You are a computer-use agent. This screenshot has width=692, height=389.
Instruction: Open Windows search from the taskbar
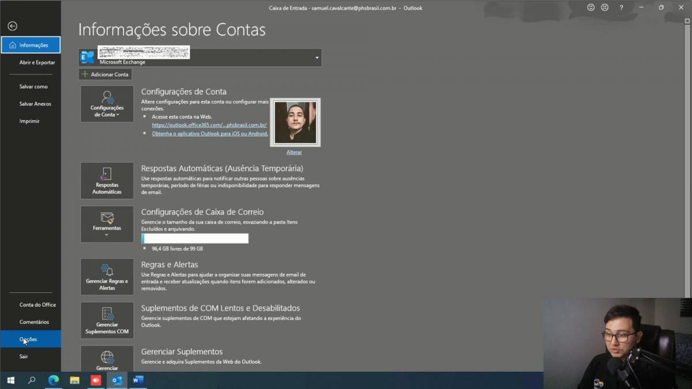click(32, 380)
